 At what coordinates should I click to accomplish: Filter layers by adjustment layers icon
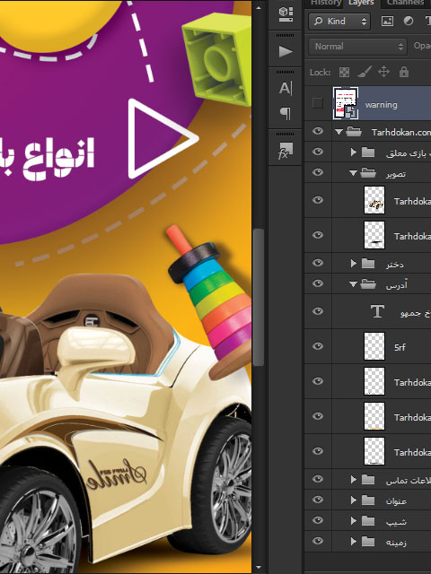409,22
